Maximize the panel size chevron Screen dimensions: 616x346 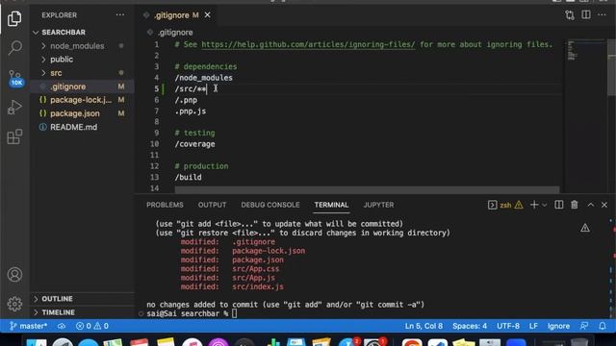click(x=590, y=205)
